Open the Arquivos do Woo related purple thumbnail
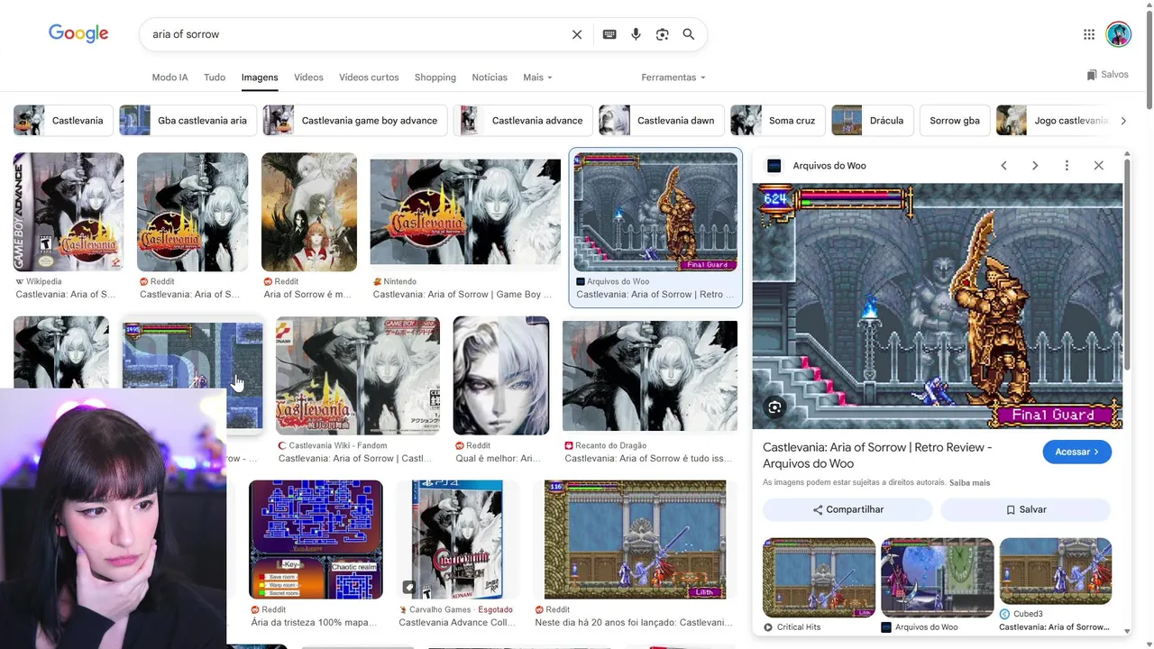1154x649 pixels. (x=937, y=578)
